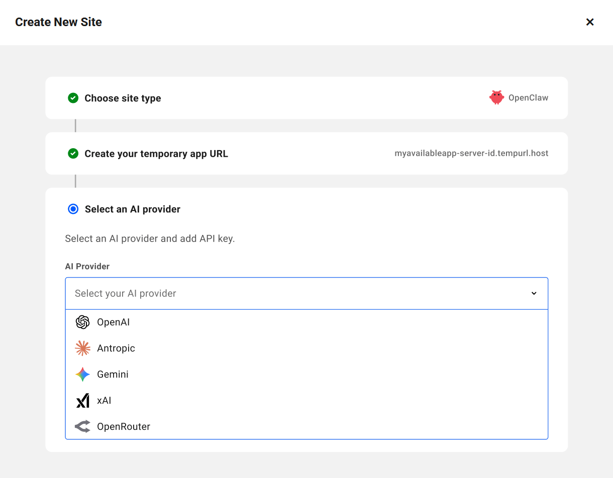Image resolution: width=613 pixels, height=478 pixels.
Task: Choose Antropic from the provider list
Action: click(306, 348)
